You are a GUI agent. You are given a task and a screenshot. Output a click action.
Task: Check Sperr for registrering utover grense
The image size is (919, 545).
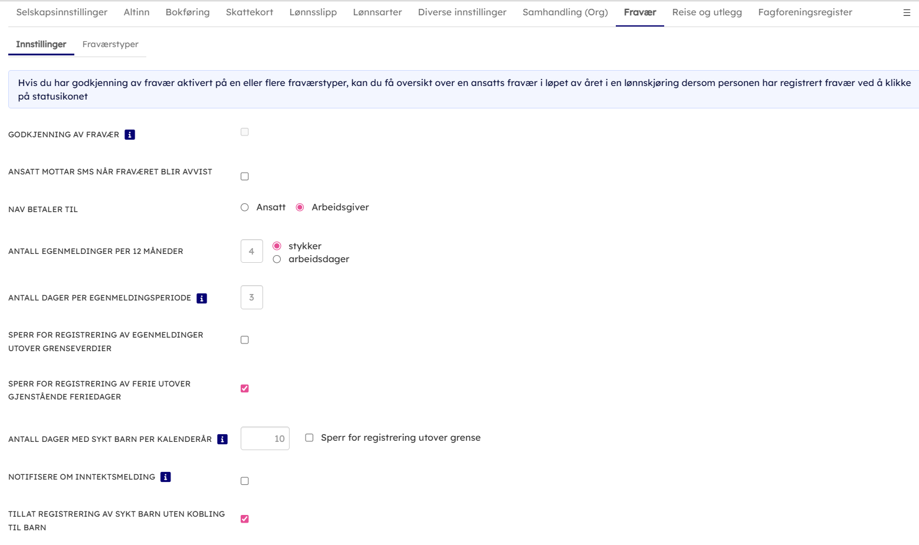pos(309,437)
